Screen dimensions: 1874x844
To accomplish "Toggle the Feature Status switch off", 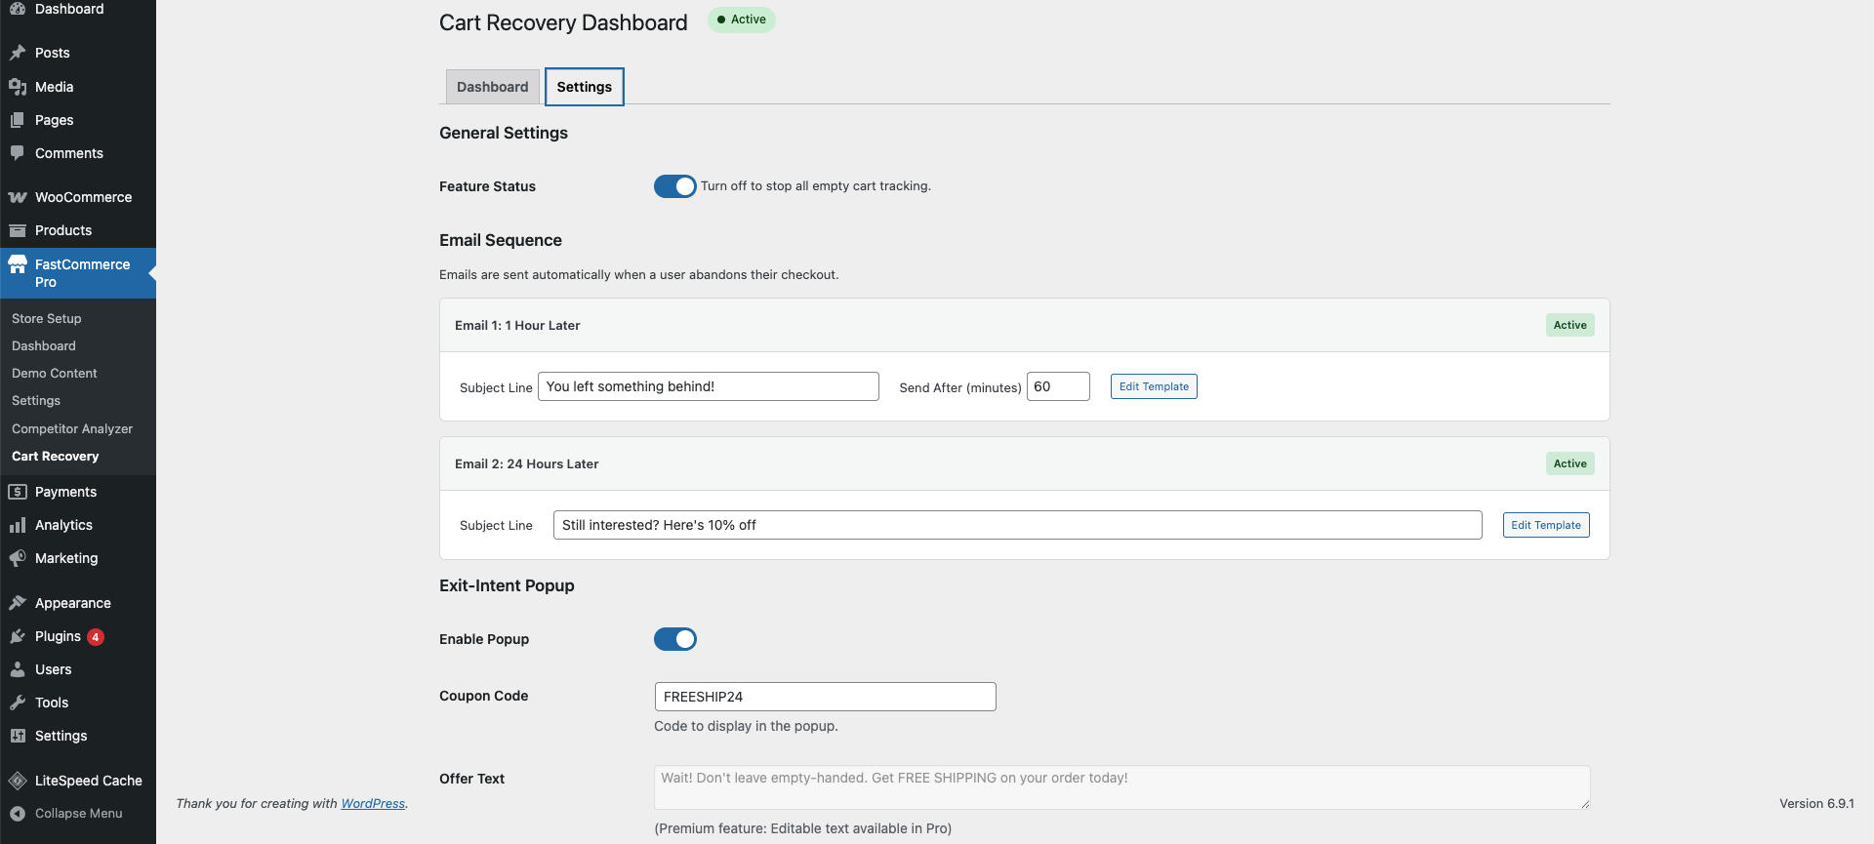I will 675,186.
